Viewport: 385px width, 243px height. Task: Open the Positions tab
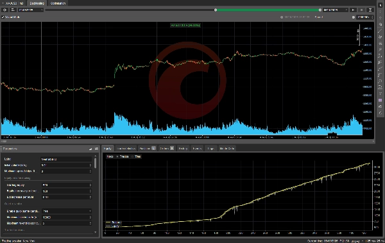pos(147,148)
